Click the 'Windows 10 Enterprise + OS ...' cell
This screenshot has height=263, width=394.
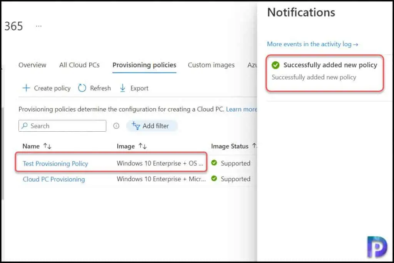tap(160, 163)
